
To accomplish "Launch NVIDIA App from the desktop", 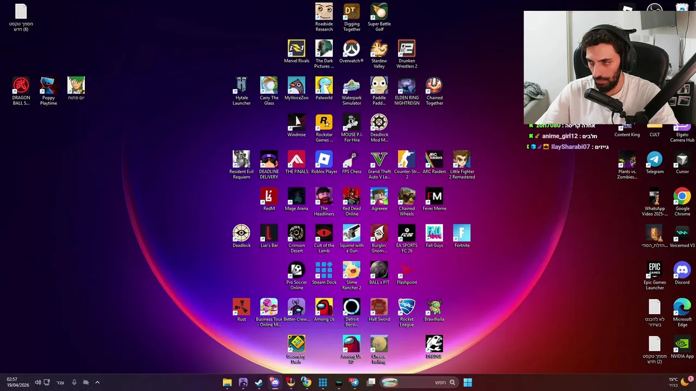I will 682,347.
